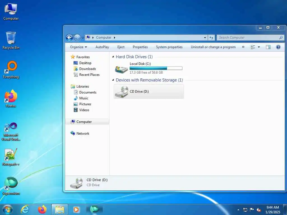Toggle the preview pane
287x215 pixels.
point(268,47)
